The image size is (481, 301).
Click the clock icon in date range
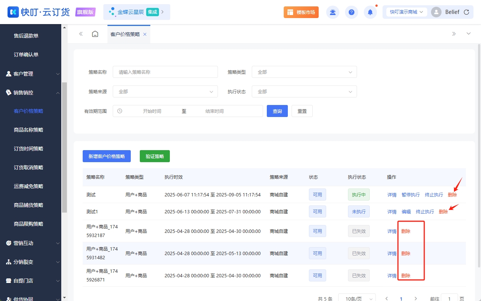tap(120, 111)
